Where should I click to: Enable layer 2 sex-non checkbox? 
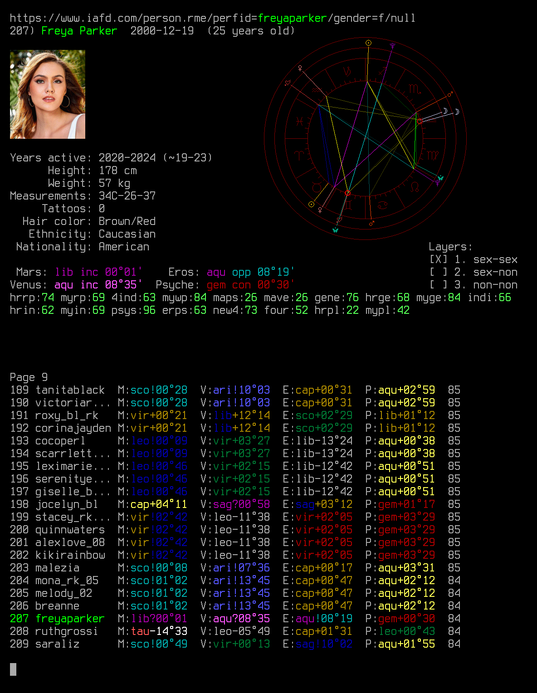439,272
